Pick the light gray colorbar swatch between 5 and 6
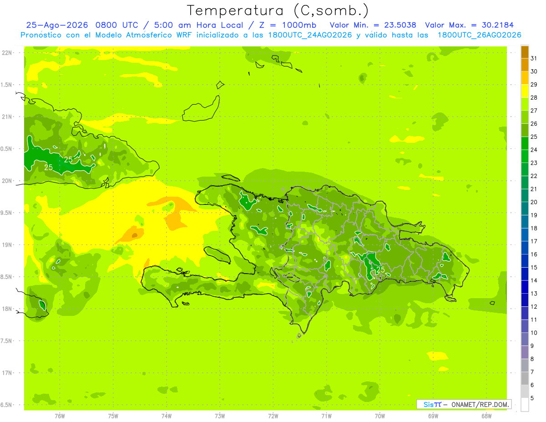The image size is (546, 422). [525, 391]
